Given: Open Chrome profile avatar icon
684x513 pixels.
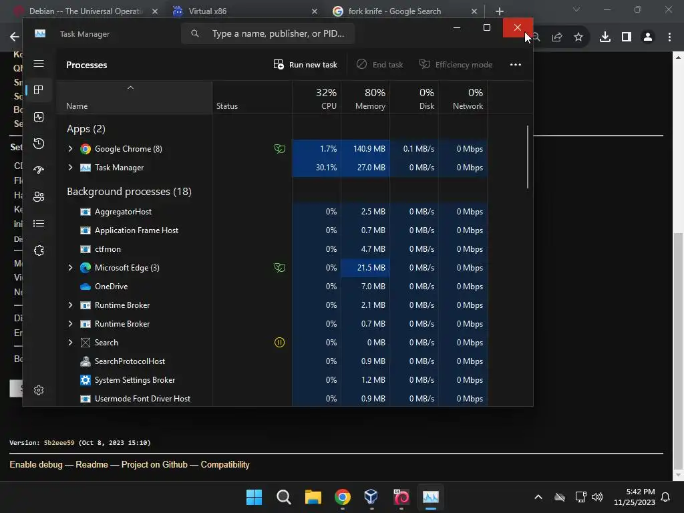Looking at the screenshot, I should pos(648,37).
